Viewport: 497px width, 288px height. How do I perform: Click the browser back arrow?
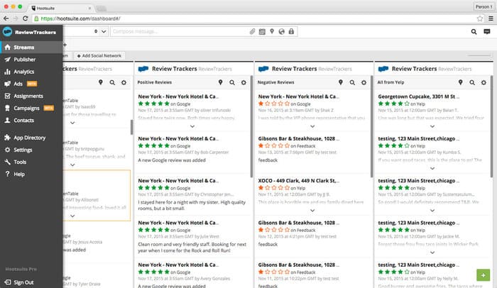pos(6,18)
